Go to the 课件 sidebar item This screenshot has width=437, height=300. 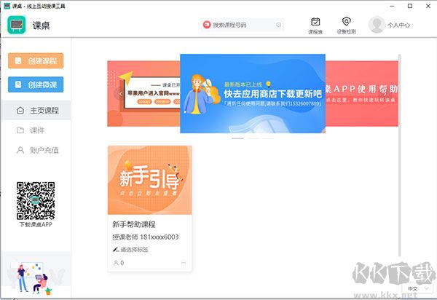coord(36,130)
